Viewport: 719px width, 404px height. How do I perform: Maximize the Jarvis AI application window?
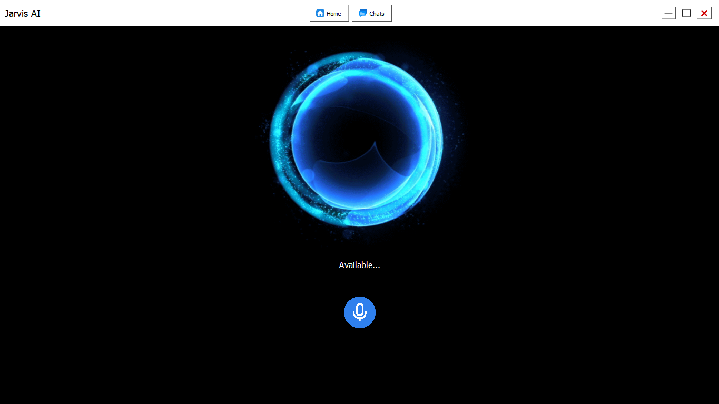coord(686,13)
